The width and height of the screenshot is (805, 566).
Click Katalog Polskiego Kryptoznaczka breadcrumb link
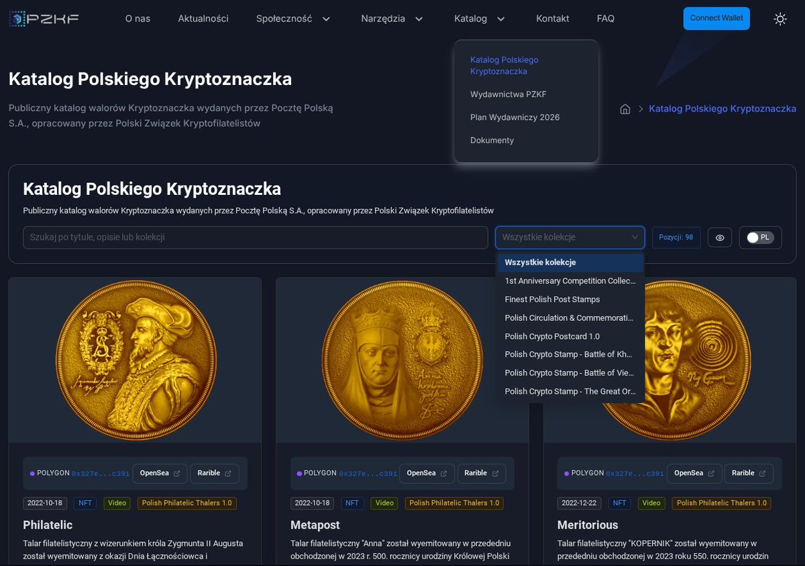click(722, 109)
